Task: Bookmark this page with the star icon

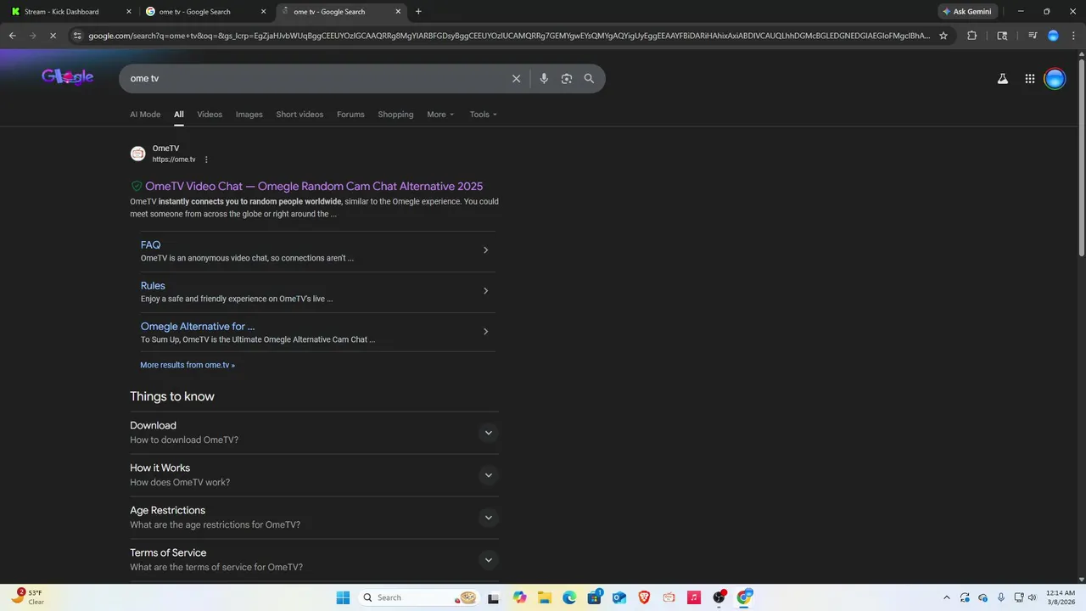Action: [943, 36]
